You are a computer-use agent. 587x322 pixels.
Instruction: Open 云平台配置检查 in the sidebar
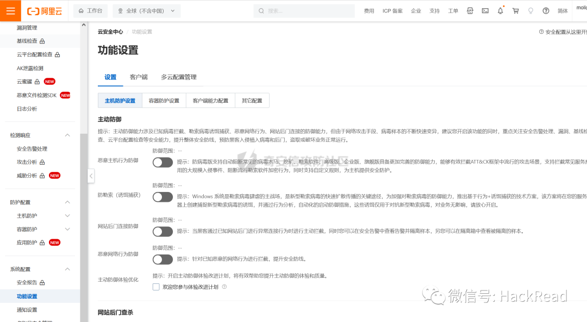pyautogui.click(x=34, y=55)
